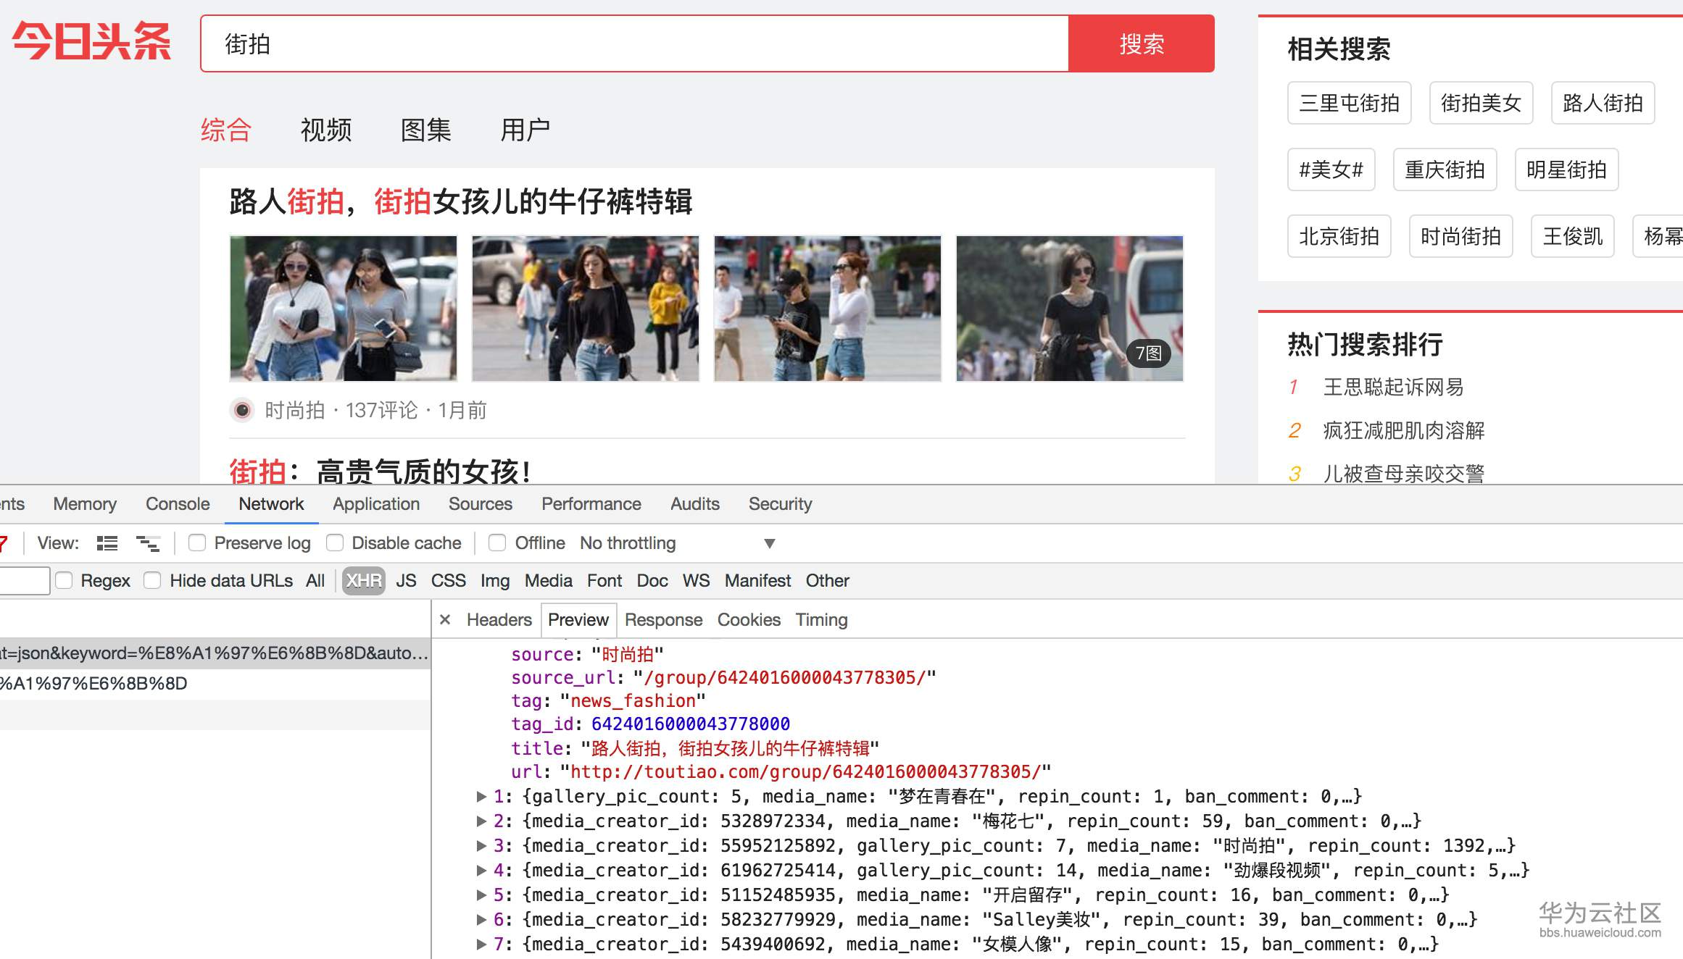Open the Response tab
Image resolution: width=1683 pixels, height=959 pixels.
pos(663,620)
